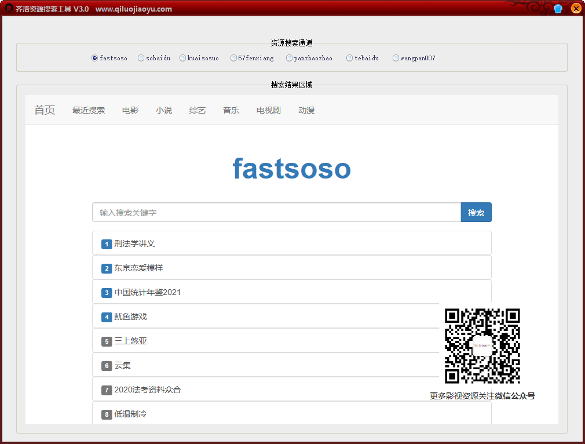Click the blue shirt skin icon
The width and height of the screenshot is (585, 444).
point(558,8)
